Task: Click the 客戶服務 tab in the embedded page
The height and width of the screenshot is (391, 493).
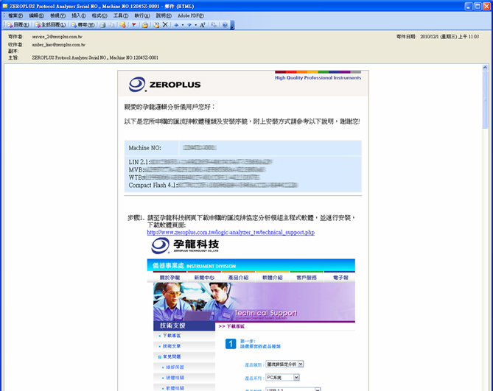Action: point(307,278)
